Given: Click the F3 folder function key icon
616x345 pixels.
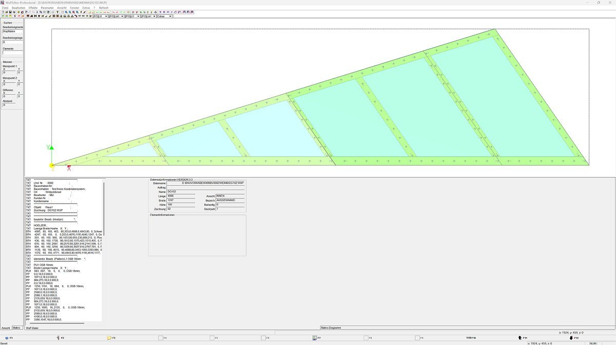Looking at the screenshot, I should coord(109,338).
